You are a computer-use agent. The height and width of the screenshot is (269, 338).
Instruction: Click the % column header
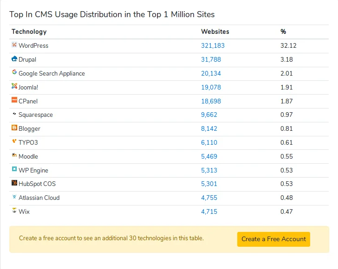tap(283, 32)
